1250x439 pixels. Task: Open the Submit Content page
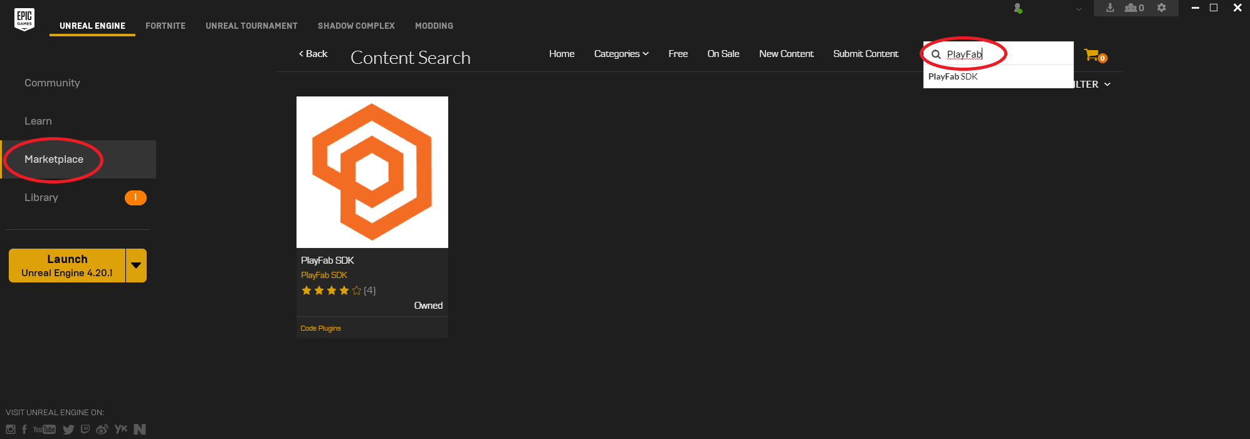[866, 54]
